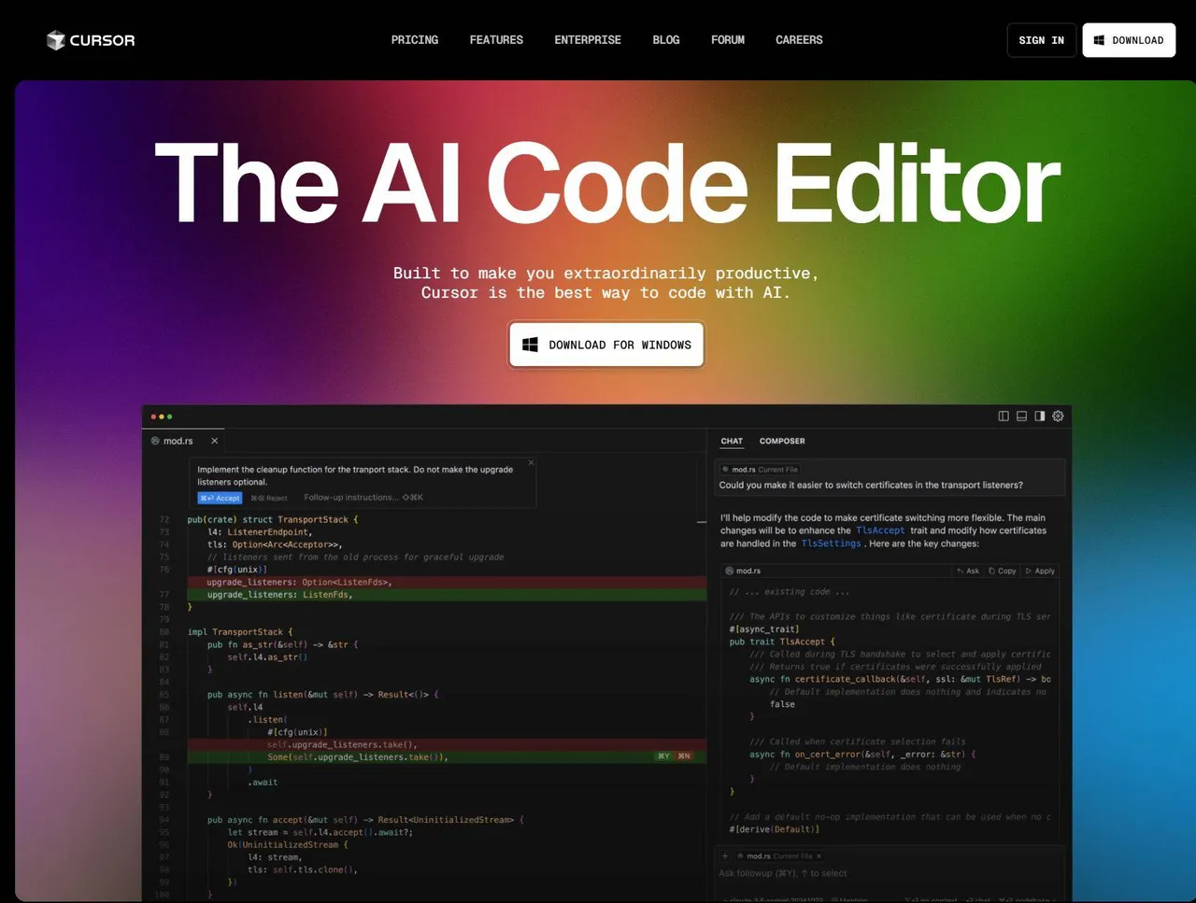Viewport: 1196px width, 903px height.
Task: Open the Features page
Action: (496, 40)
